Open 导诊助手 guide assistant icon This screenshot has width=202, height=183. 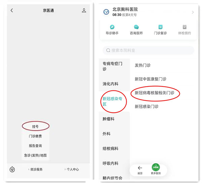[x=112, y=27]
